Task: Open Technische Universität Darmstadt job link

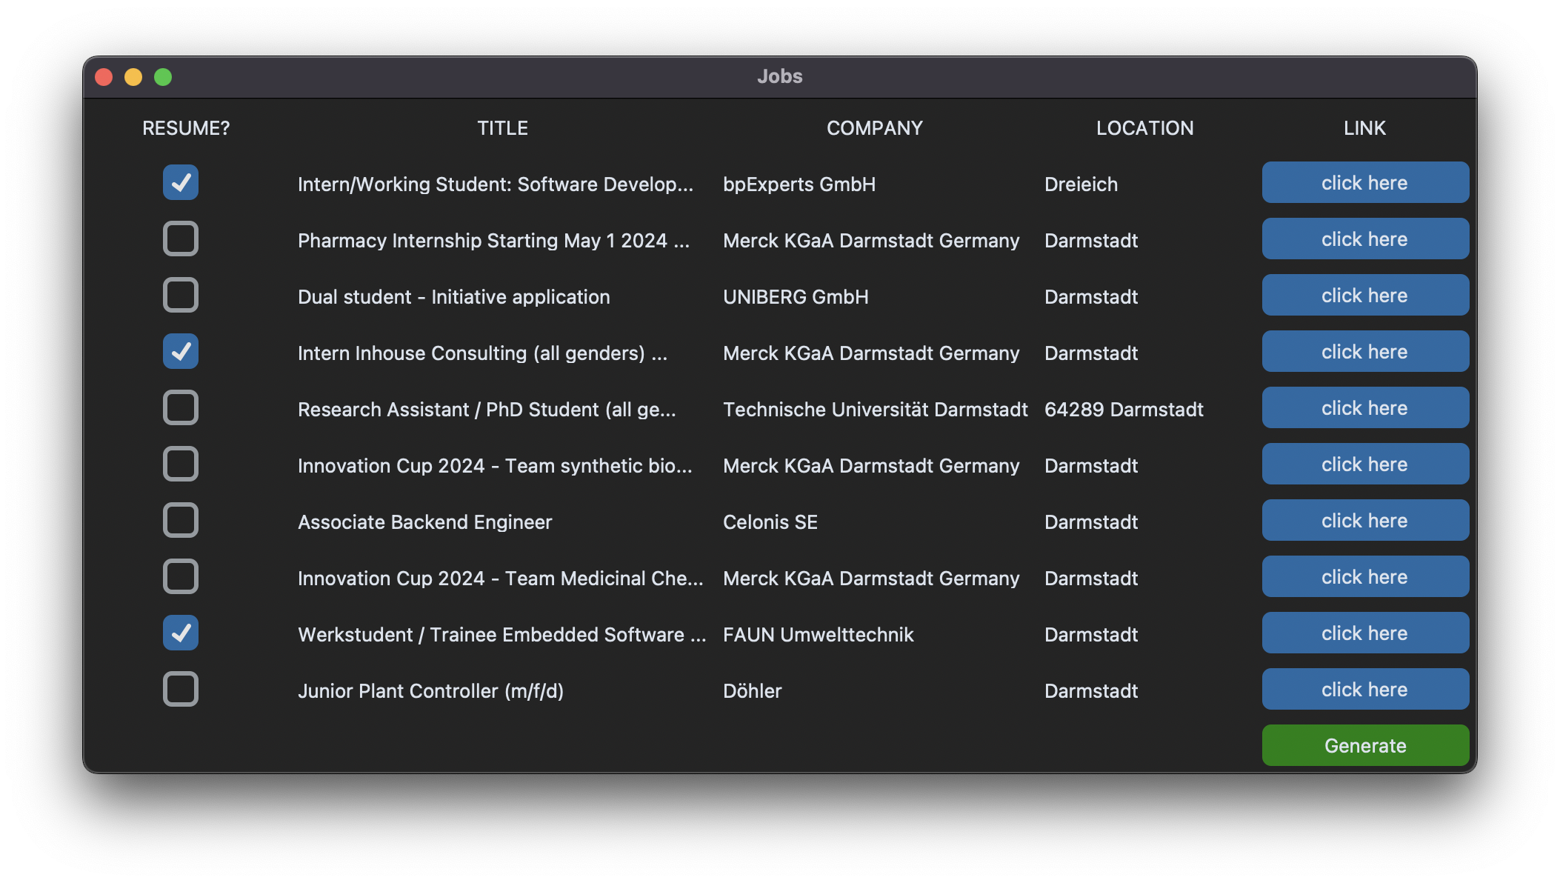Action: [x=1364, y=407]
